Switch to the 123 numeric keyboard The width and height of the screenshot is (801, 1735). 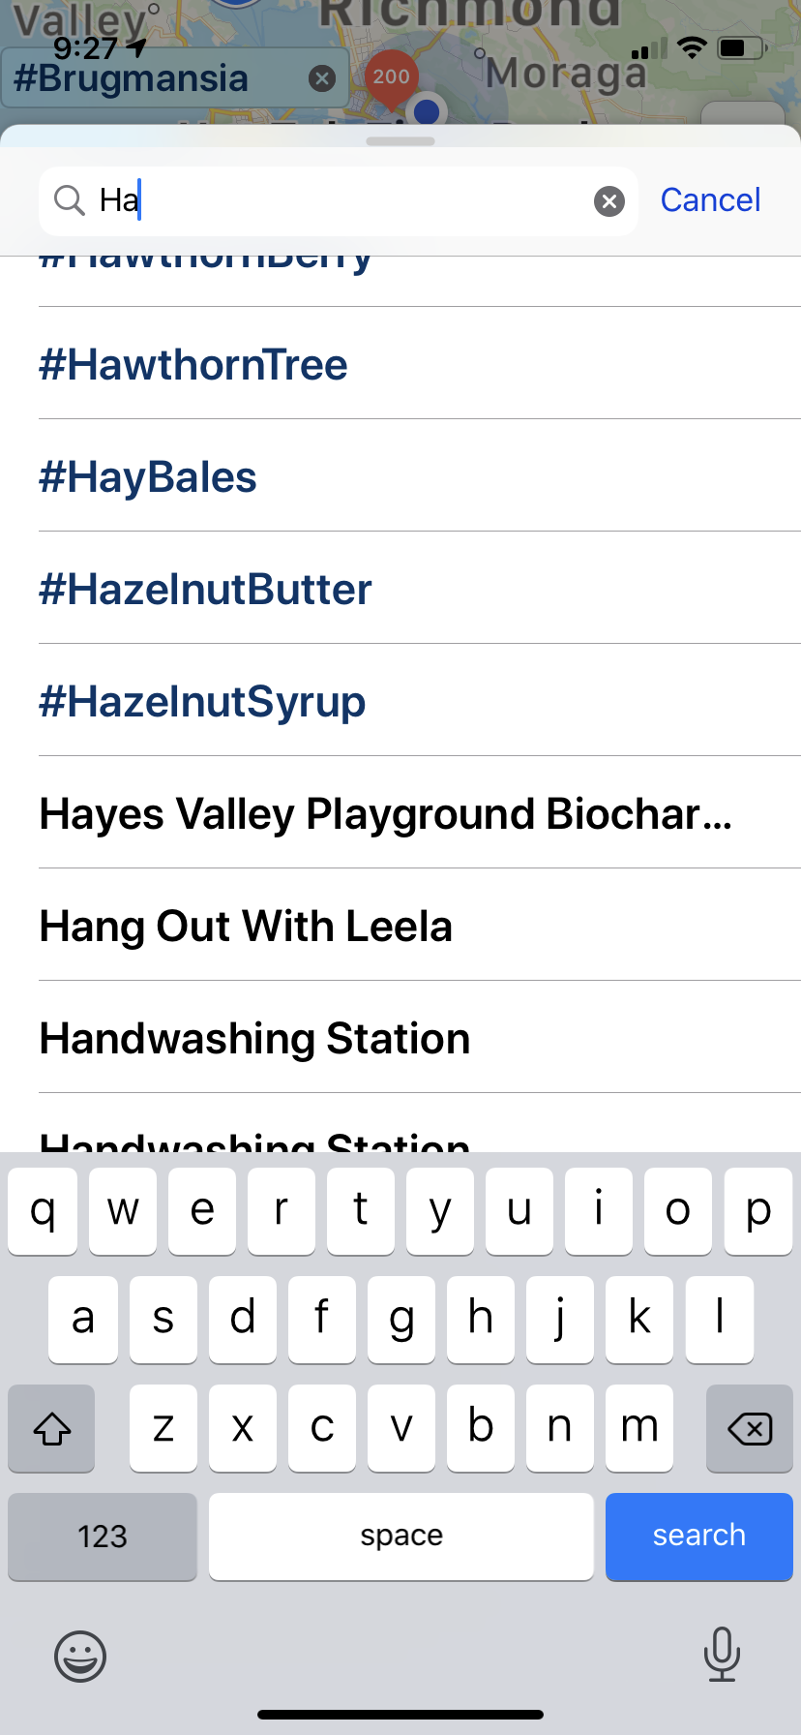[103, 1537]
